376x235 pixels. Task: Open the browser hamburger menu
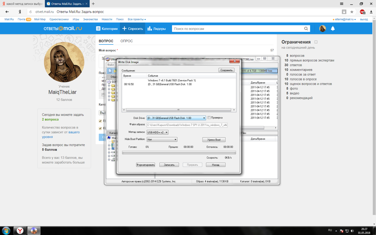pyautogui.click(x=342, y=4)
